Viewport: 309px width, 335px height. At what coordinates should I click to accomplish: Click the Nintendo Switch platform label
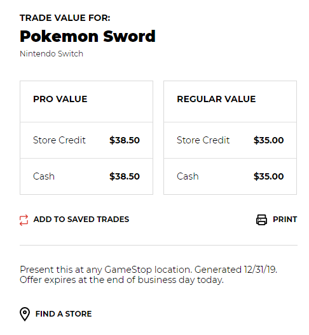52,54
